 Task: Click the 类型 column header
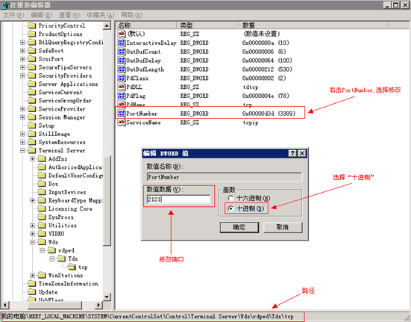(208, 25)
